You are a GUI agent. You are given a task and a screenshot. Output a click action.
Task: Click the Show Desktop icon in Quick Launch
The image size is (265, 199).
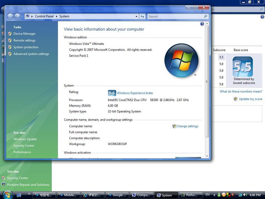pyautogui.click(x=19, y=195)
